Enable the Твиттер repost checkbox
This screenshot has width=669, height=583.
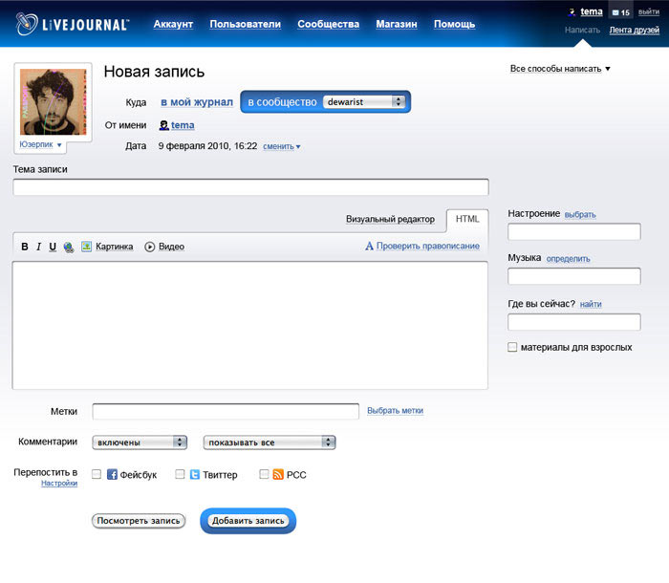[x=180, y=474]
